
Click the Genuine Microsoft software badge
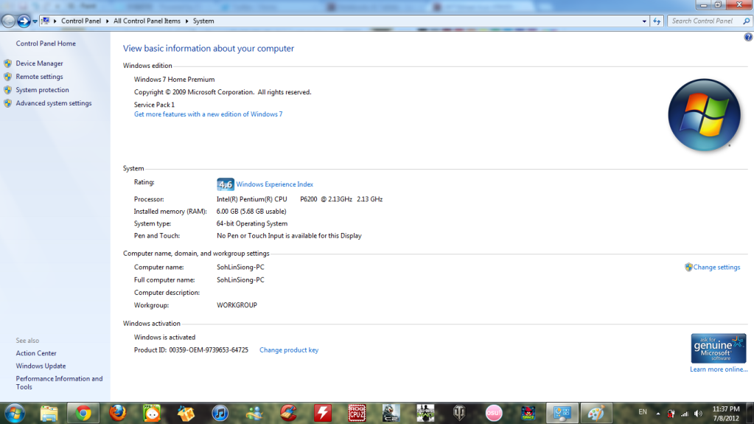(x=718, y=348)
